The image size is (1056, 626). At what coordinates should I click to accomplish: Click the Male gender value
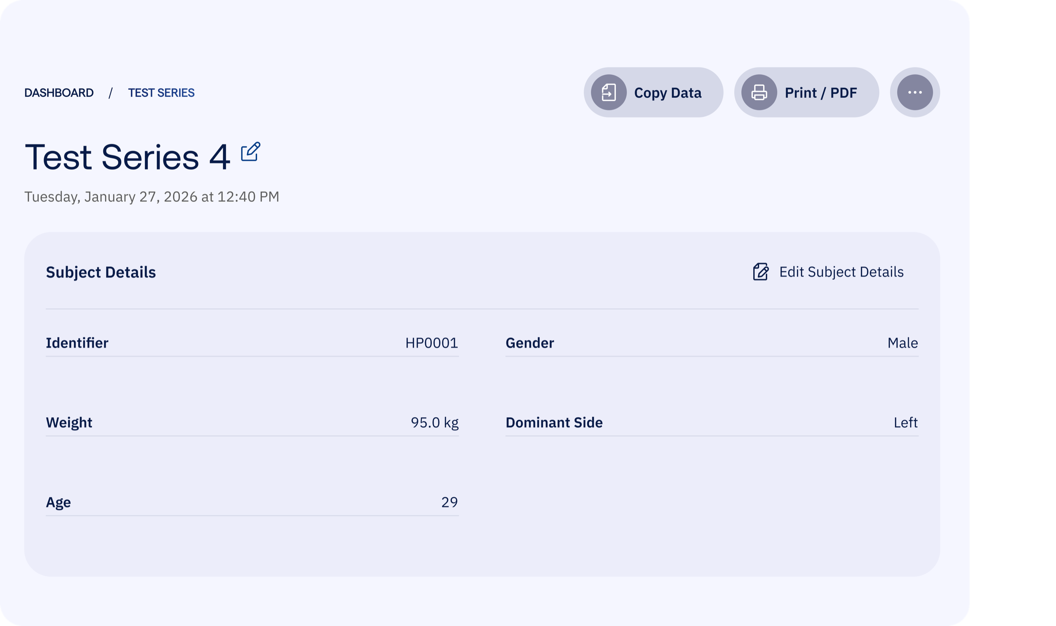click(x=902, y=343)
